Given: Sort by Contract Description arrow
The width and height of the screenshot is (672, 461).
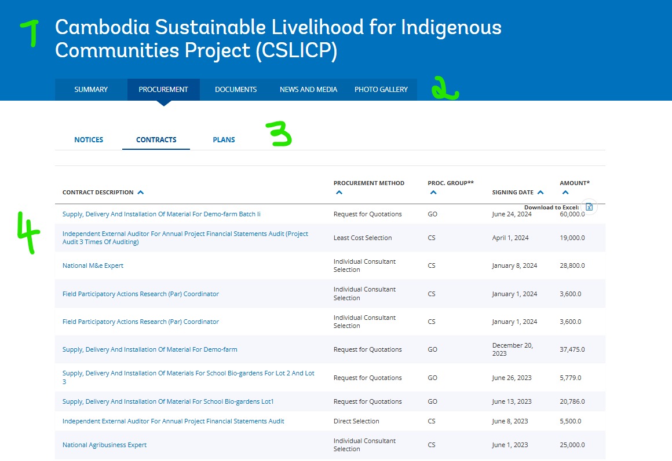Looking at the screenshot, I should (x=141, y=193).
